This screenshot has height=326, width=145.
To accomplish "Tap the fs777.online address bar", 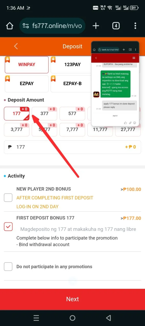I will tap(52, 26).
